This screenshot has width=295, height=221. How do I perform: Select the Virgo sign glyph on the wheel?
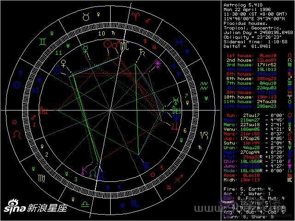pos(42,177)
